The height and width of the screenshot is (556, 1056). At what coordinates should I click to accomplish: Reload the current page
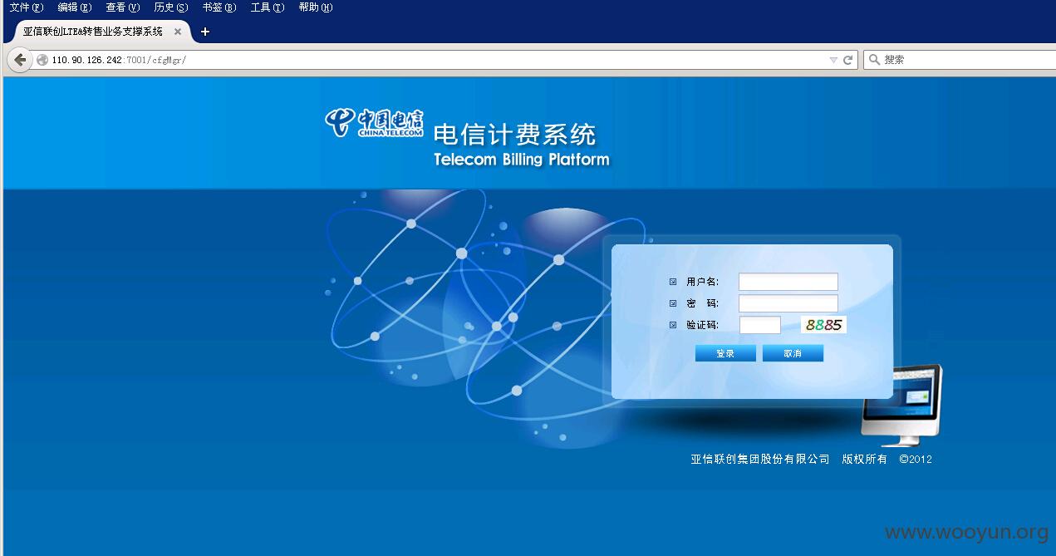click(x=847, y=60)
